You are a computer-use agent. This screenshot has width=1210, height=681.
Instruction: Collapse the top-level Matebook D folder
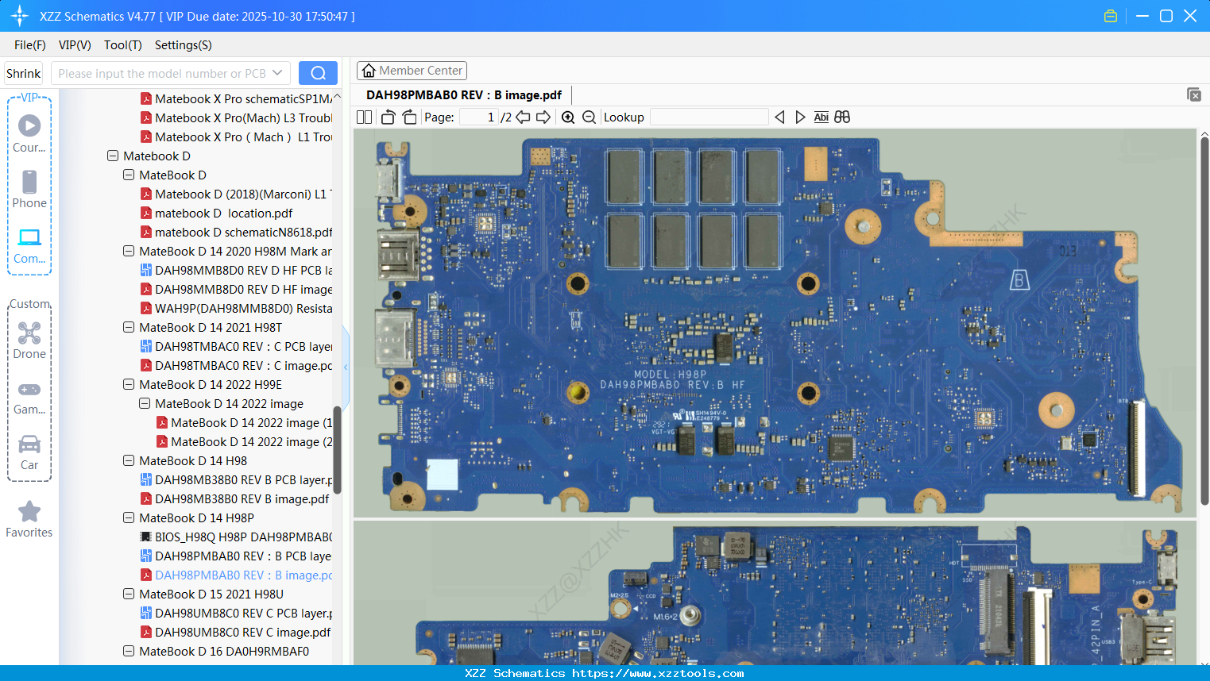pos(113,156)
